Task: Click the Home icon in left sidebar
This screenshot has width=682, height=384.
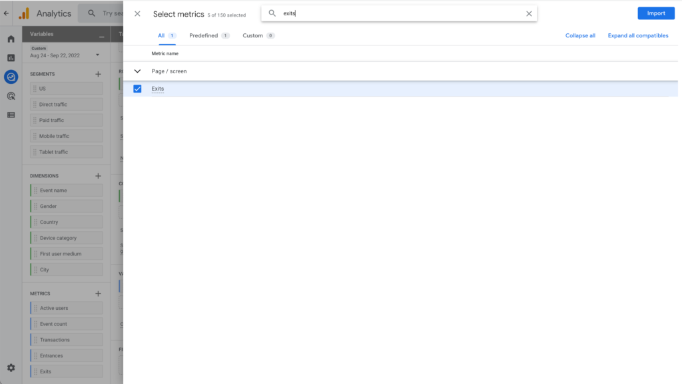Action: (x=11, y=39)
